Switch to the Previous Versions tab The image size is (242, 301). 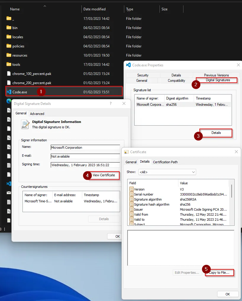[x=216, y=75]
